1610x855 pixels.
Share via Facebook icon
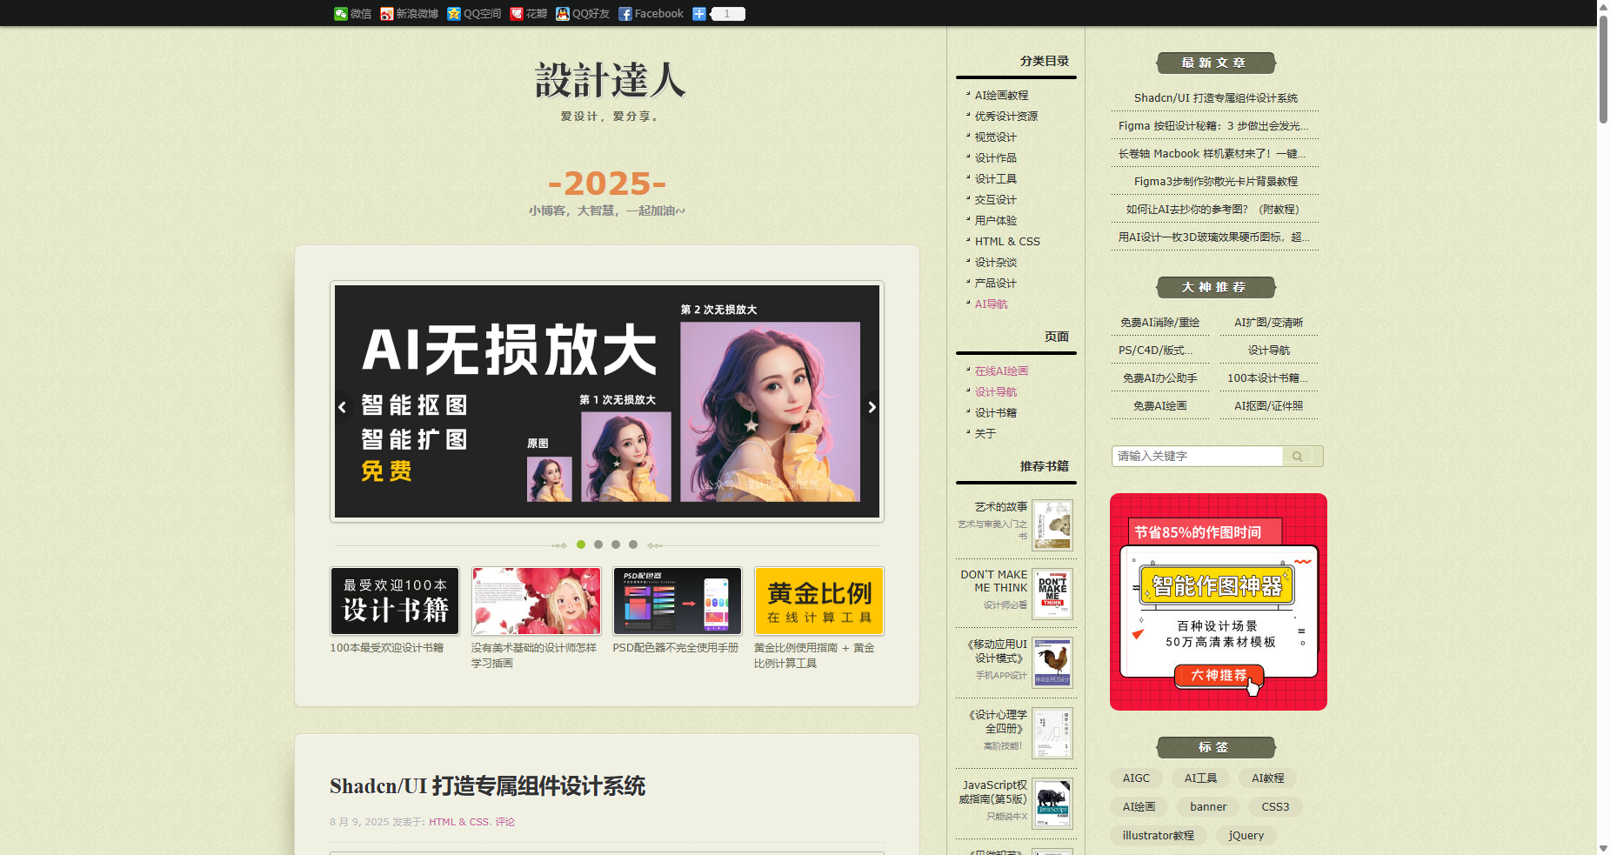click(651, 14)
